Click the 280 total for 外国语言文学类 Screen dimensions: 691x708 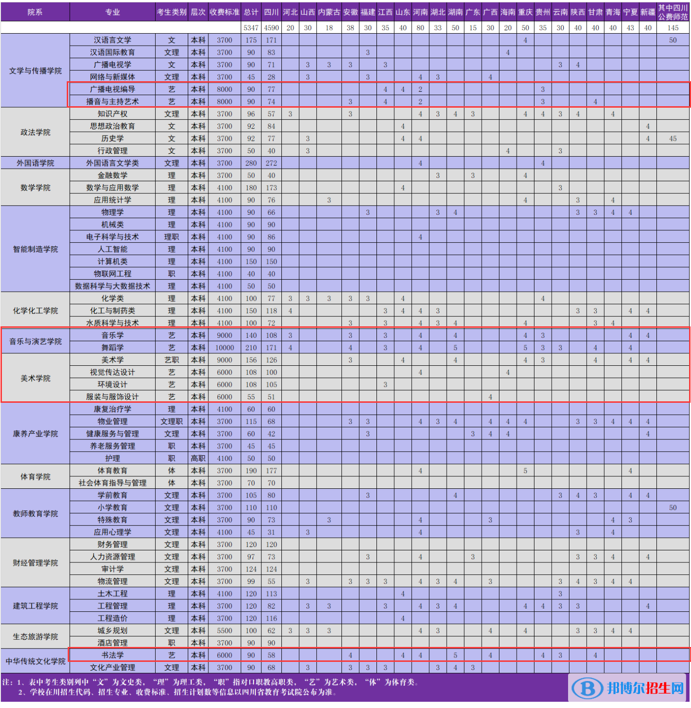coord(251,163)
